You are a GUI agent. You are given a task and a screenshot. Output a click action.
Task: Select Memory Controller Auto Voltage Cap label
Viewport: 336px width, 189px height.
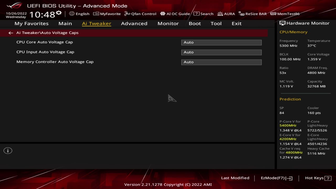(x=55, y=62)
